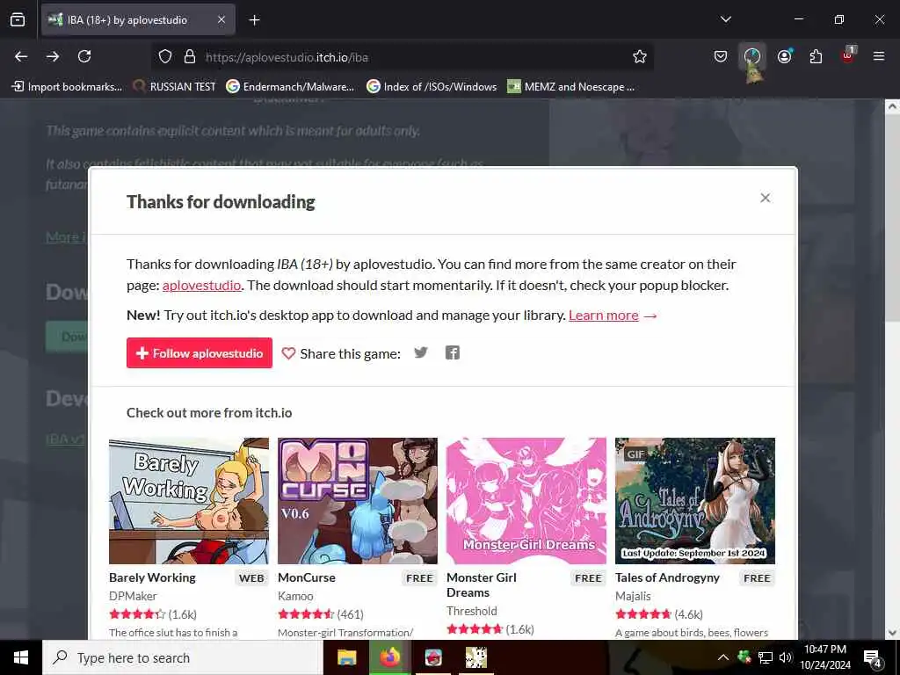This screenshot has height=675, width=900.
Task: Open the RUSSIAN TEST bookmark
Action: pyautogui.click(x=175, y=87)
